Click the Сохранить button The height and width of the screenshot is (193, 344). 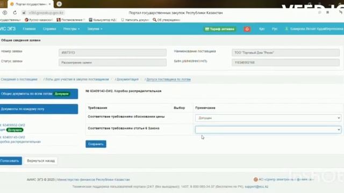pos(96,144)
